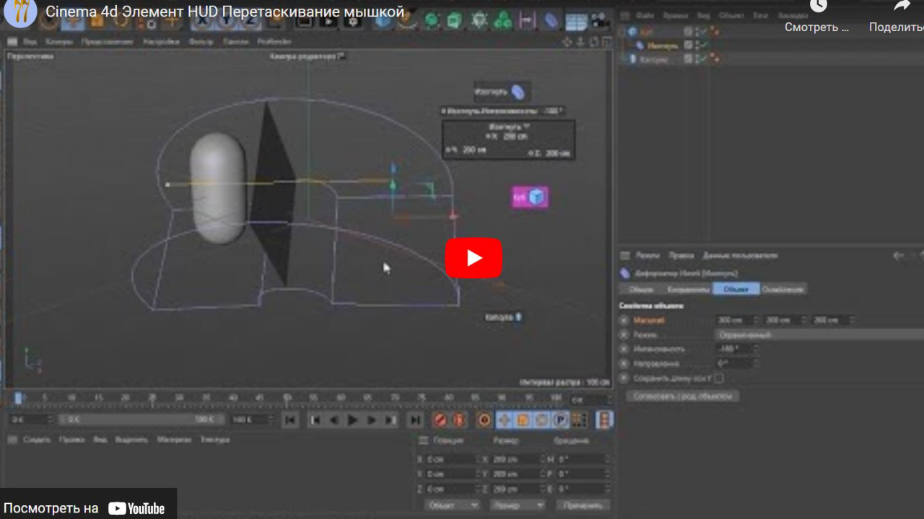Toggle position keyframe recording
924x519 pixels.
click(x=505, y=420)
